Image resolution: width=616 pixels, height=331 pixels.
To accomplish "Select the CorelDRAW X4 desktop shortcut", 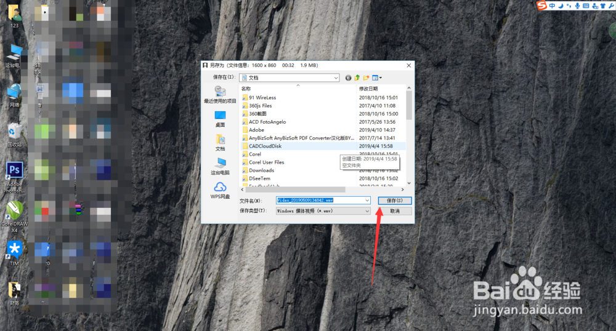I will click(15, 217).
